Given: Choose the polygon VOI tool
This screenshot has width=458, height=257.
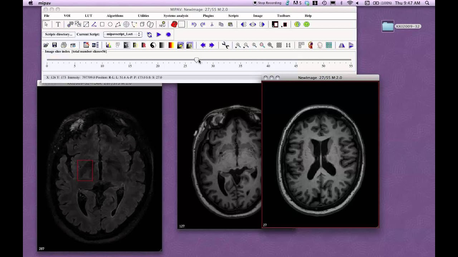Looking at the screenshot, I should 118,24.
